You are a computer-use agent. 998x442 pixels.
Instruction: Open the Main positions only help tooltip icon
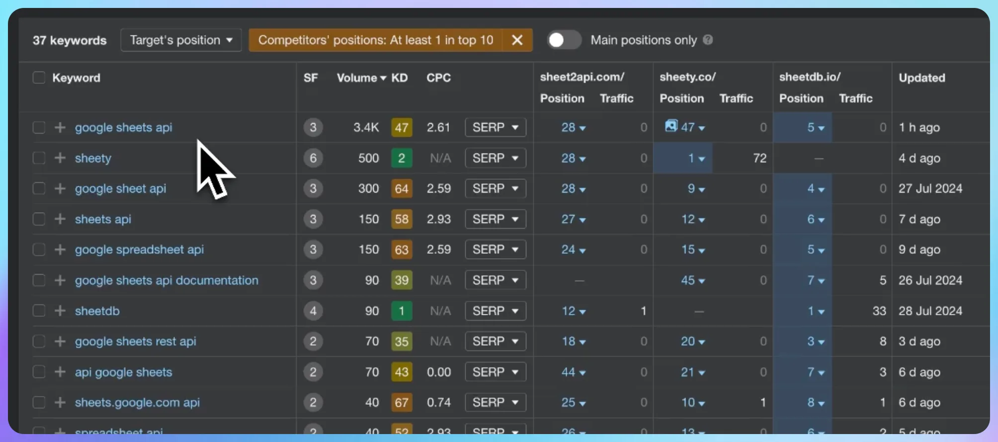tap(708, 40)
